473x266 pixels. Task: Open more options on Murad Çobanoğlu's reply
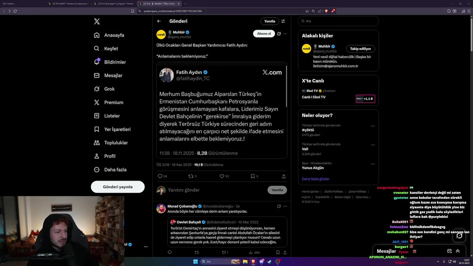click(x=285, y=206)
